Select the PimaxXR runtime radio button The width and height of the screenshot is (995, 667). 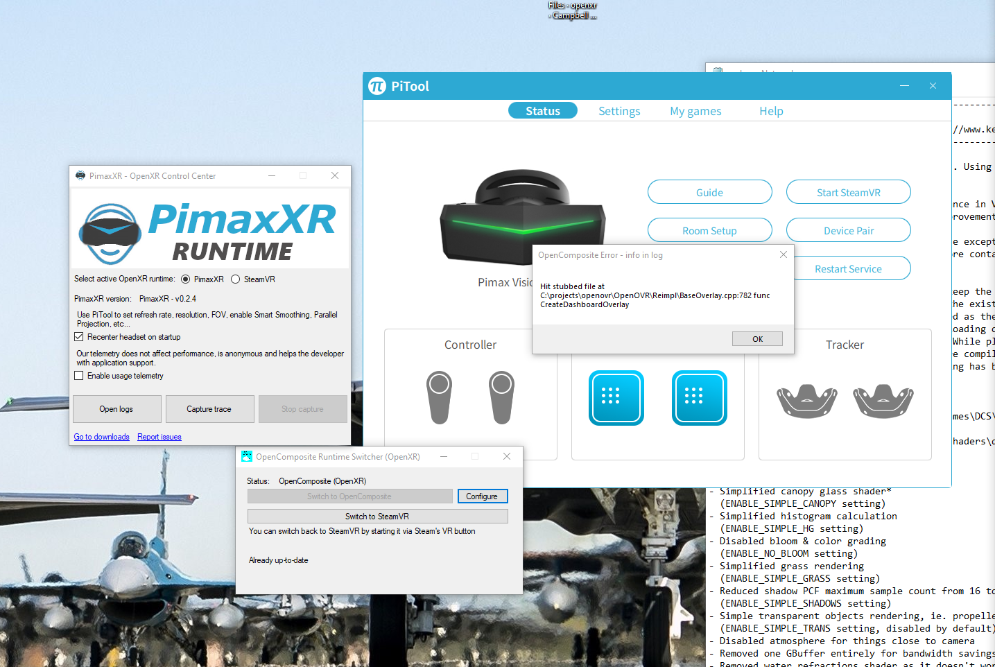pyautogui.click(x=185, y=279)
